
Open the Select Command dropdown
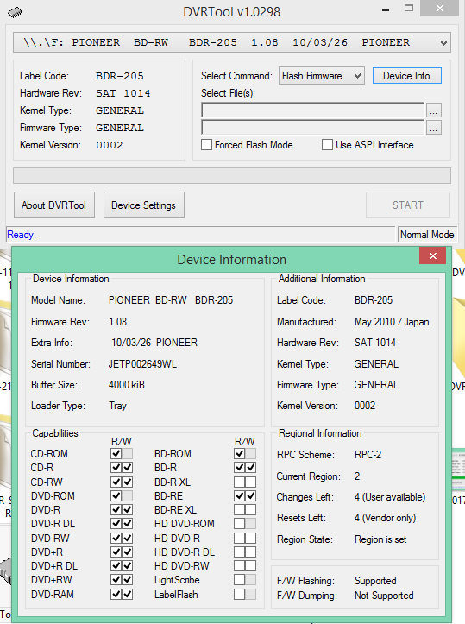click(322, 76)
